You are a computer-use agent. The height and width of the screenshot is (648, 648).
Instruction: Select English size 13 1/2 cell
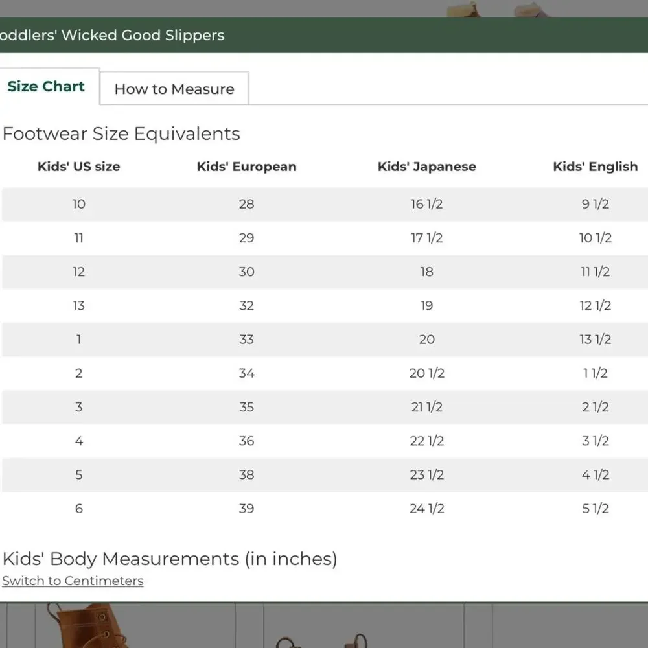click(x=595, y=340)
